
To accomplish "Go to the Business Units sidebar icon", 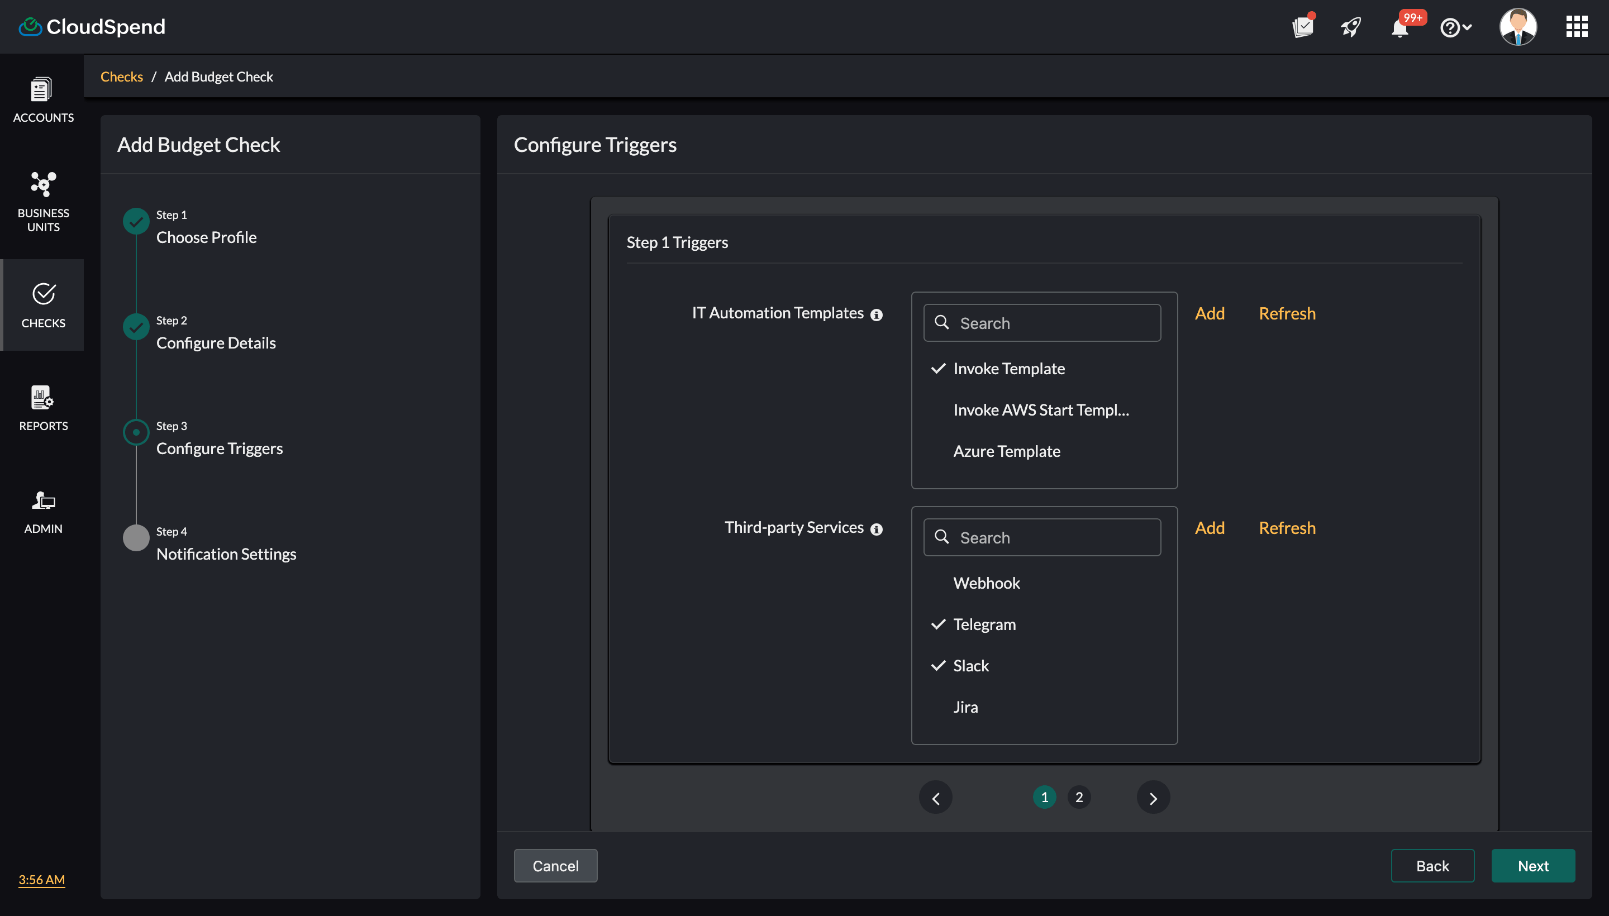I will 43,201.
